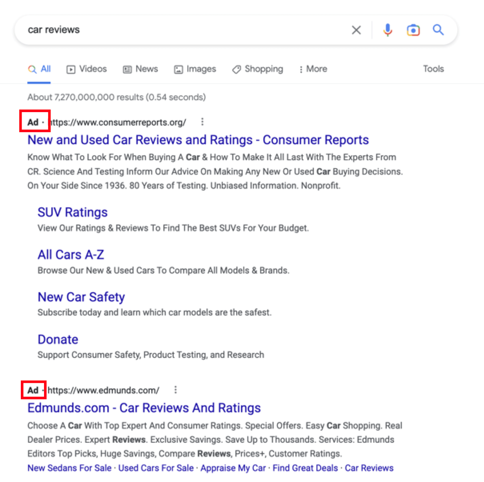Open the New Car Safety sitelink

point(81,297)
